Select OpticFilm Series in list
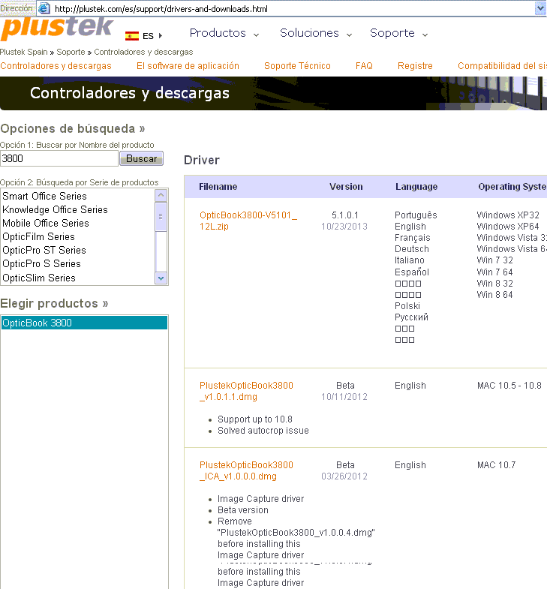This screenshot has width=547, height=589. pyautogui.click(x=78, y=236)
